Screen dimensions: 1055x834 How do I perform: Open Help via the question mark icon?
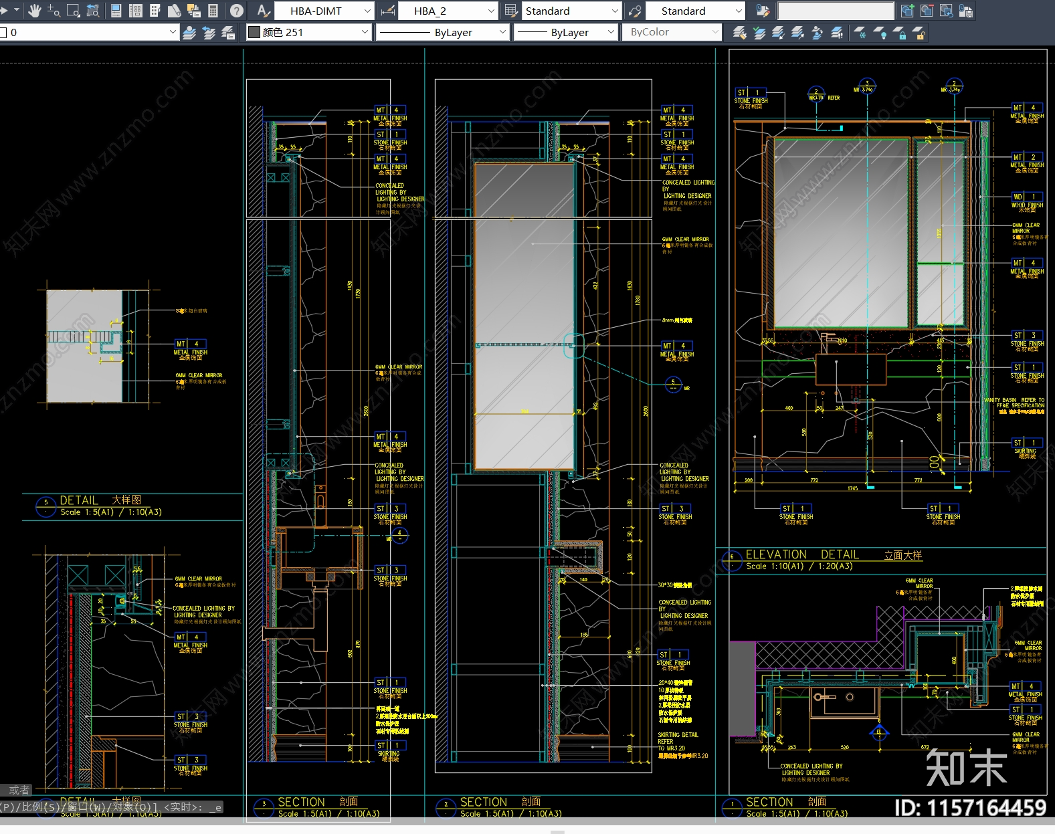click(236, 11)
